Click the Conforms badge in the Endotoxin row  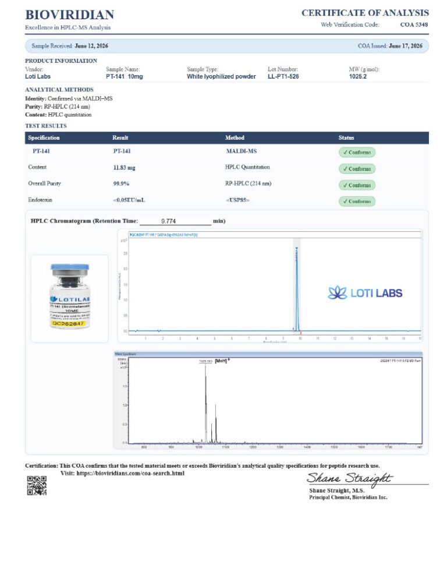357,201
